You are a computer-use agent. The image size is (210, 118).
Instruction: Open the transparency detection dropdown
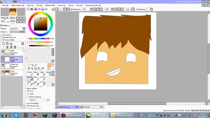(x=39, y=100)
